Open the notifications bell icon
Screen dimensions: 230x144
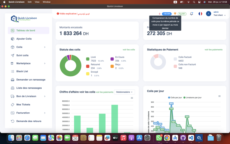[192, 14]
